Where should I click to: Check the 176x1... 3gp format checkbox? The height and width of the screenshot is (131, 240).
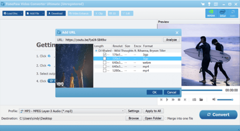coord(104,55)
